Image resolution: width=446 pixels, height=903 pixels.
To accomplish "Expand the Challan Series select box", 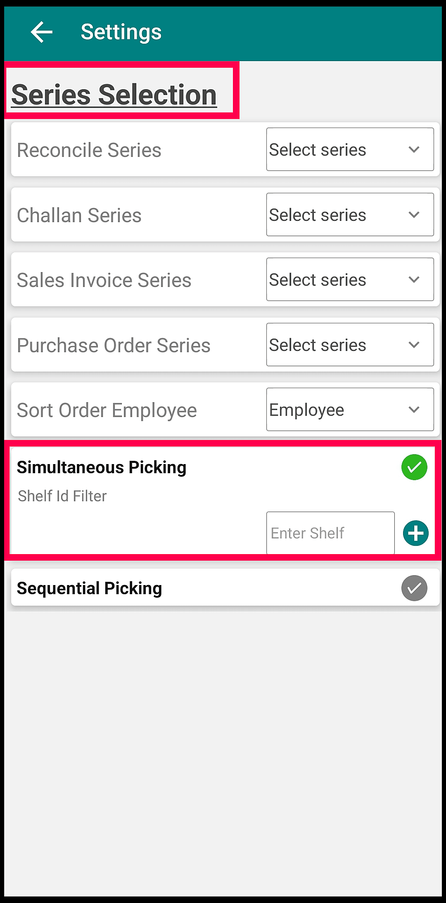I will [x=350, y=215].
